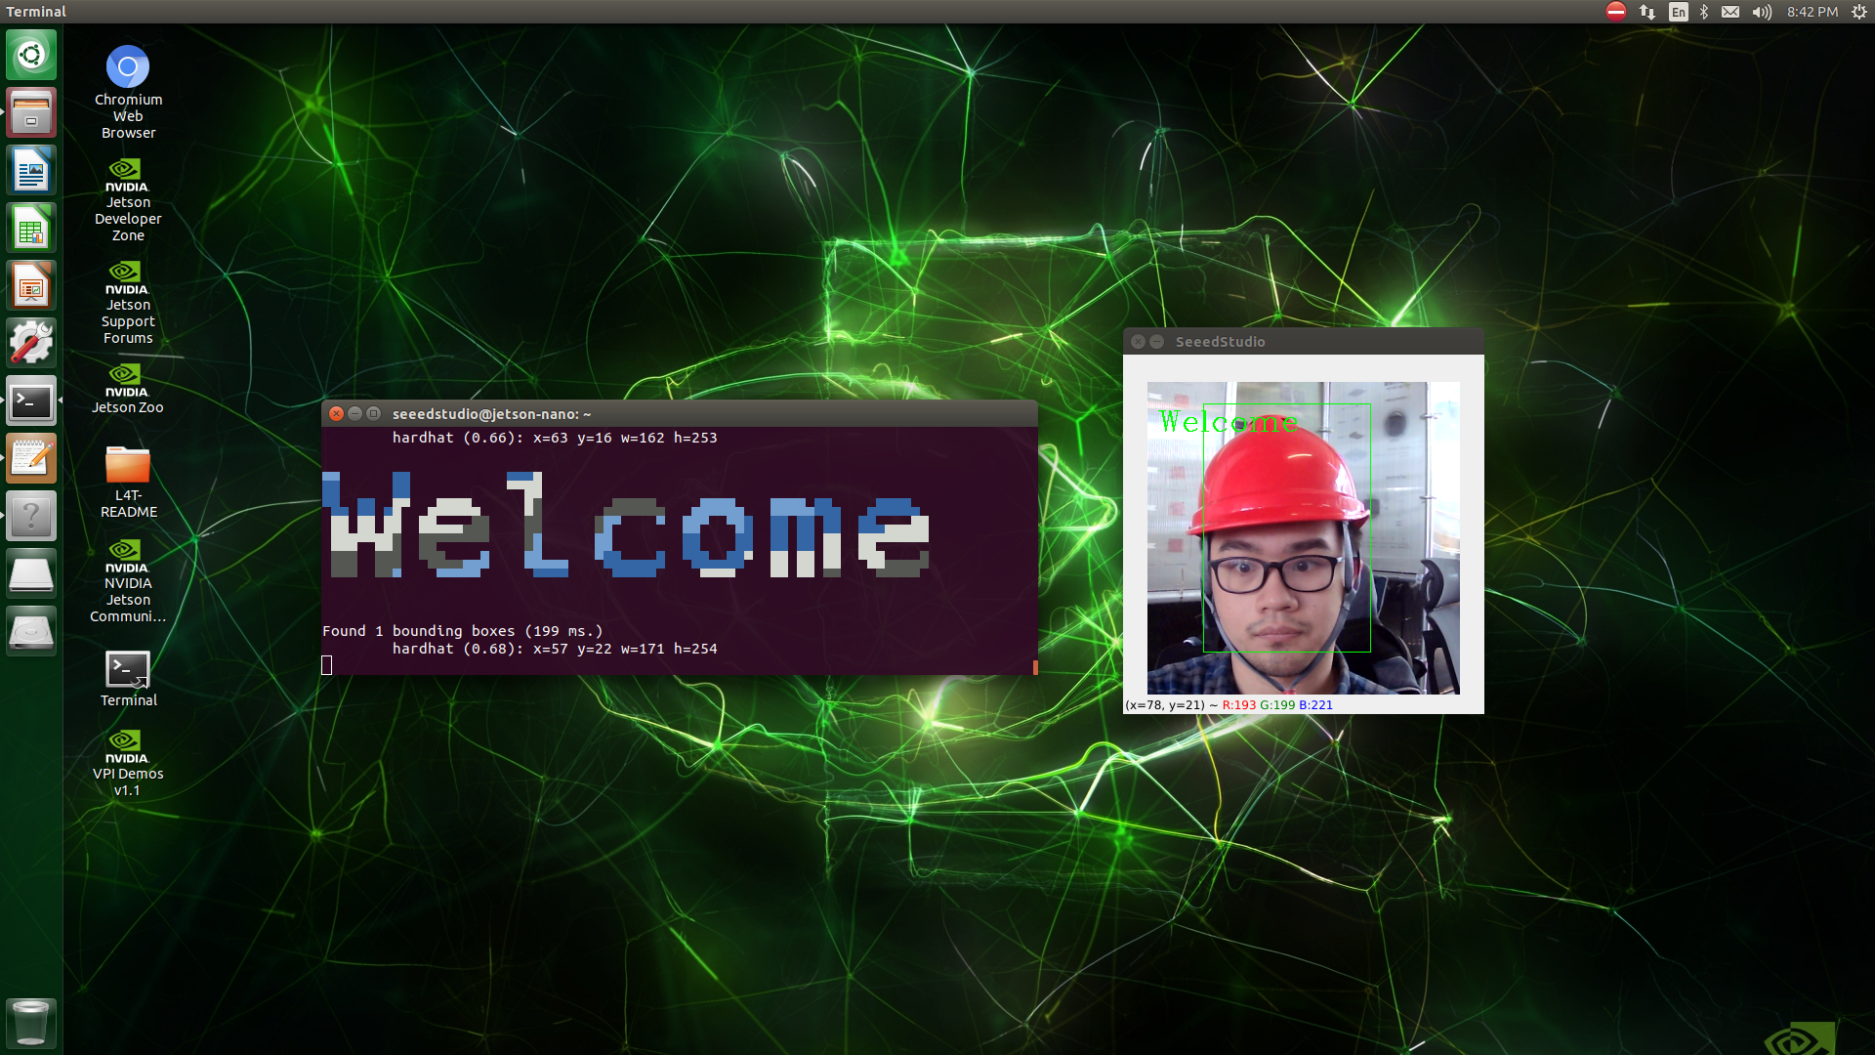Open the hard disk launcher icon
Image resolution: width=1875 pixels, height=1055 pixels.
31,631
